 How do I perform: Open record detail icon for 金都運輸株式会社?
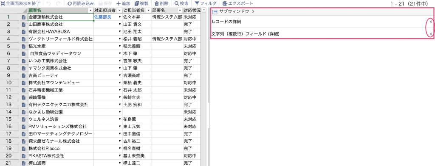[24, 17]
